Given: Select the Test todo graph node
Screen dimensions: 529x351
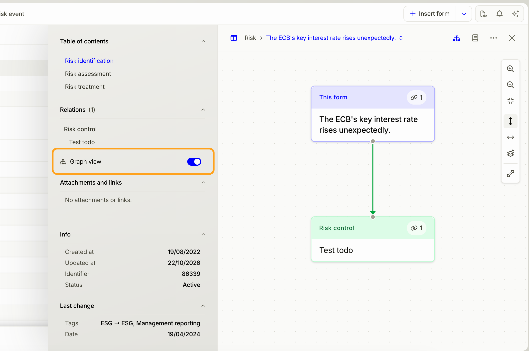Looking at the screenshot, I should coord(373,239).
